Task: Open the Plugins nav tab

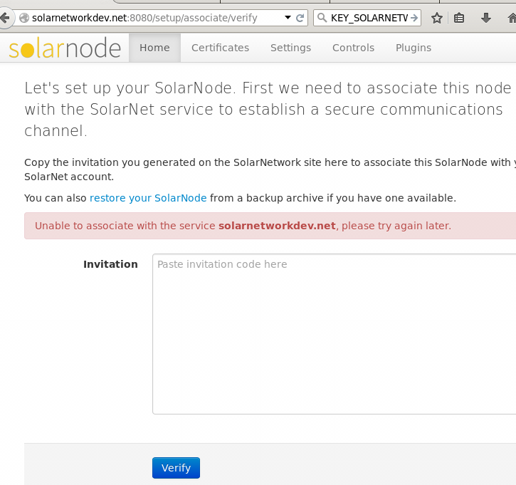Action: click(x=414, y=48)
